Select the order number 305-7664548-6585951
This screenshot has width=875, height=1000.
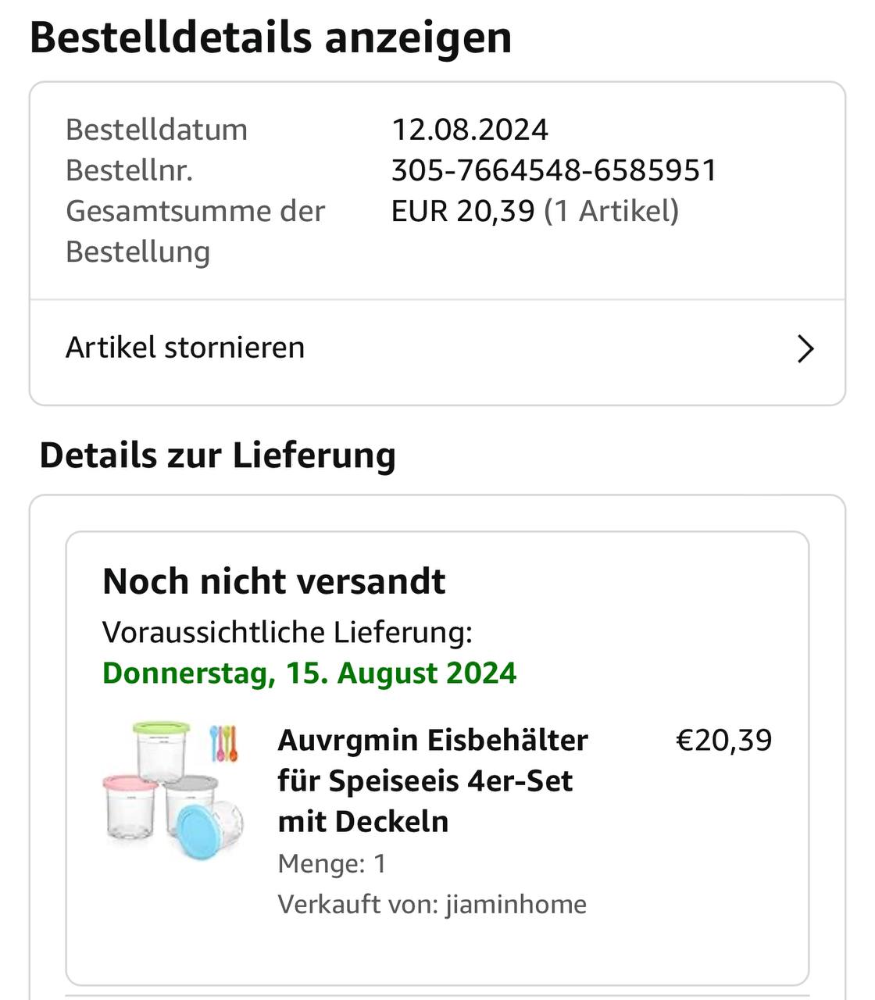(x=554, y=170)
